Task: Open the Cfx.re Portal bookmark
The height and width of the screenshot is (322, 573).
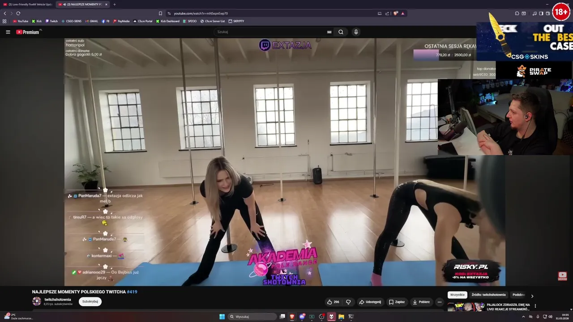Action: pos(143,21)
